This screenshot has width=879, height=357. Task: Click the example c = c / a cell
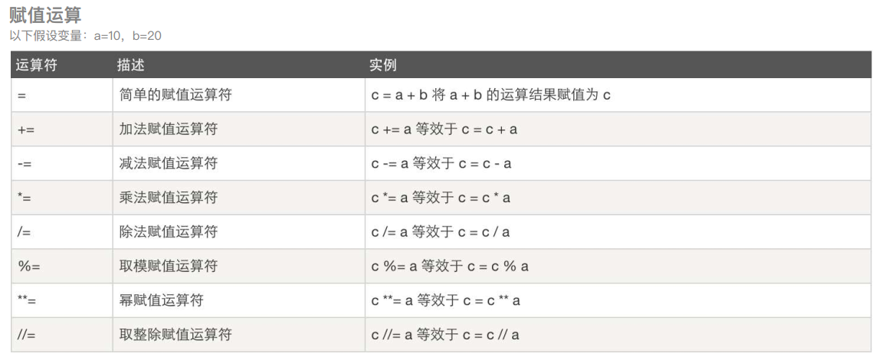pos(441,231)
